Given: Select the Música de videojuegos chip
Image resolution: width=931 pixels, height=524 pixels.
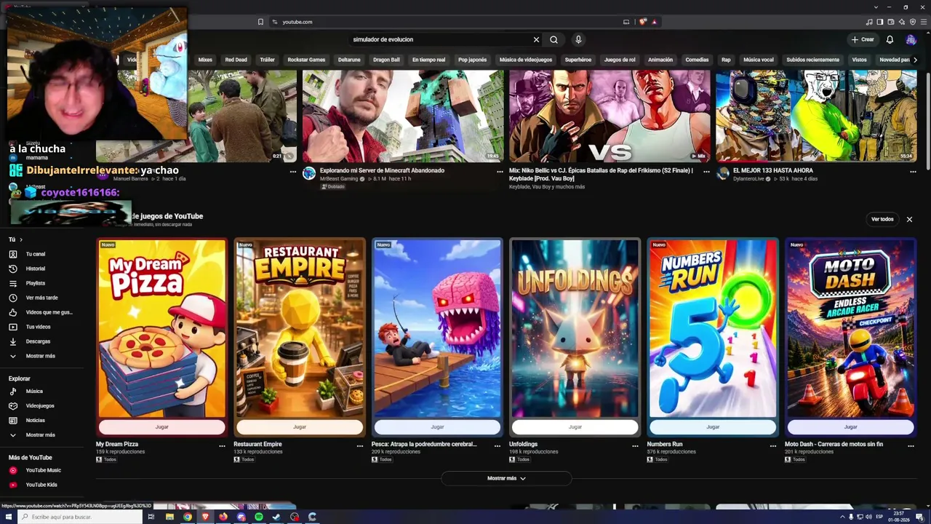Looking at the screenshot, I should click(526, 60).
